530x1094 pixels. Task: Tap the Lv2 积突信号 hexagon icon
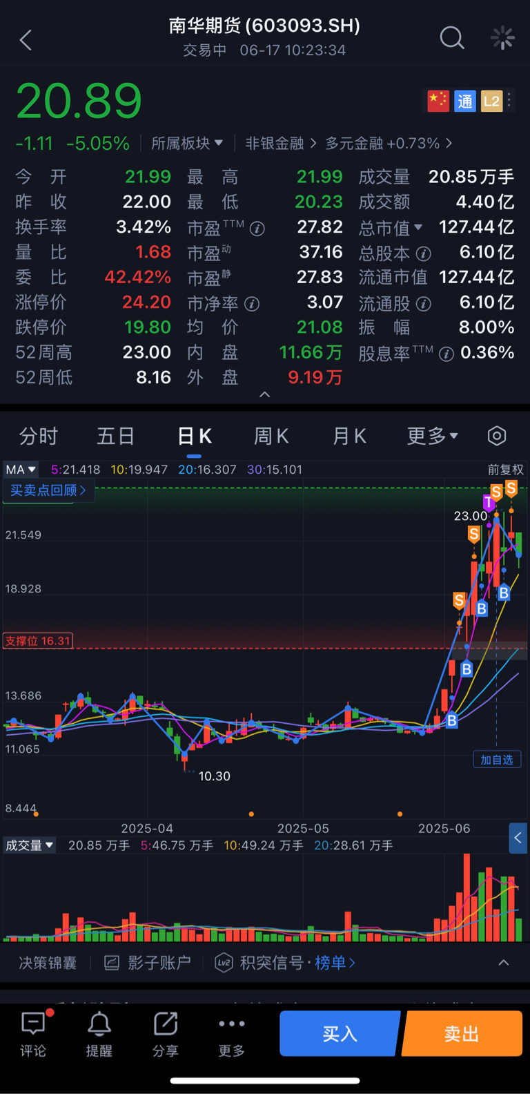pos(224,963)
